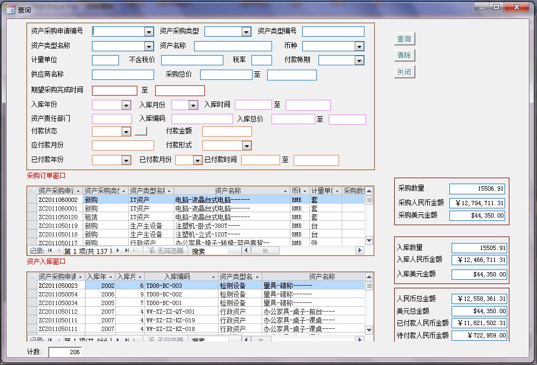The height and width of the screenshot is (365, 537).
Task: Expand the 付款状态 dropdown
Action: point(126,131)
